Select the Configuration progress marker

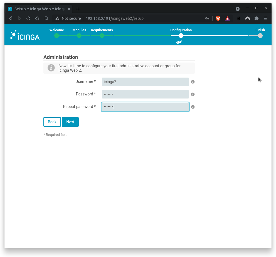[181, 36]
